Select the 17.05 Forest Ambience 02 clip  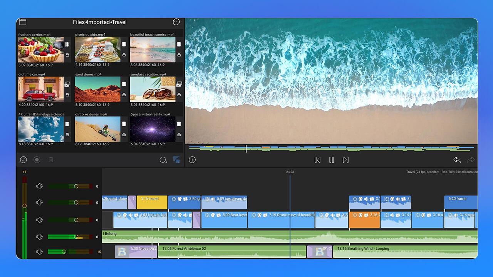coord(232,252)
